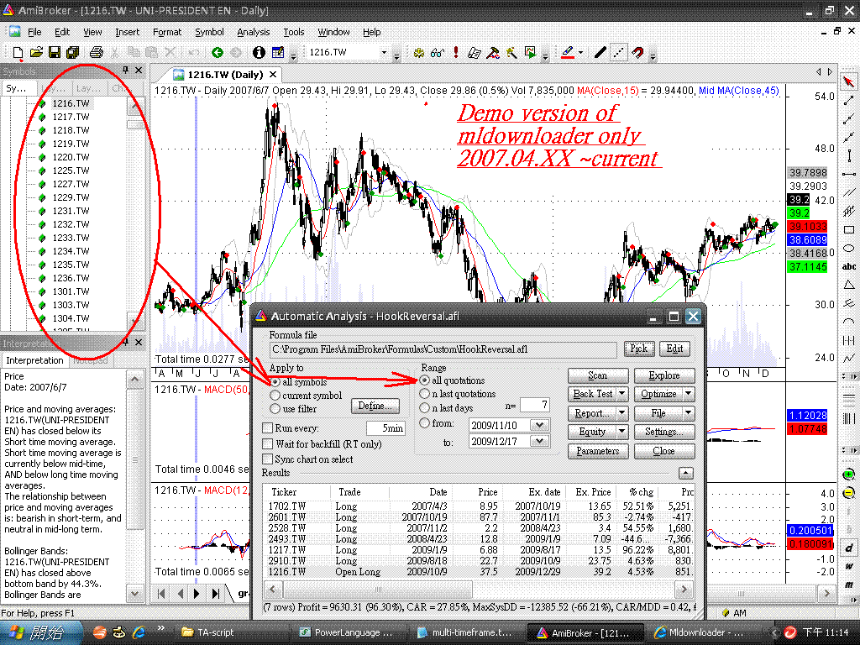Zoom out with yellow magnifier icon
860x645 pixels.
tap(848, 493)
